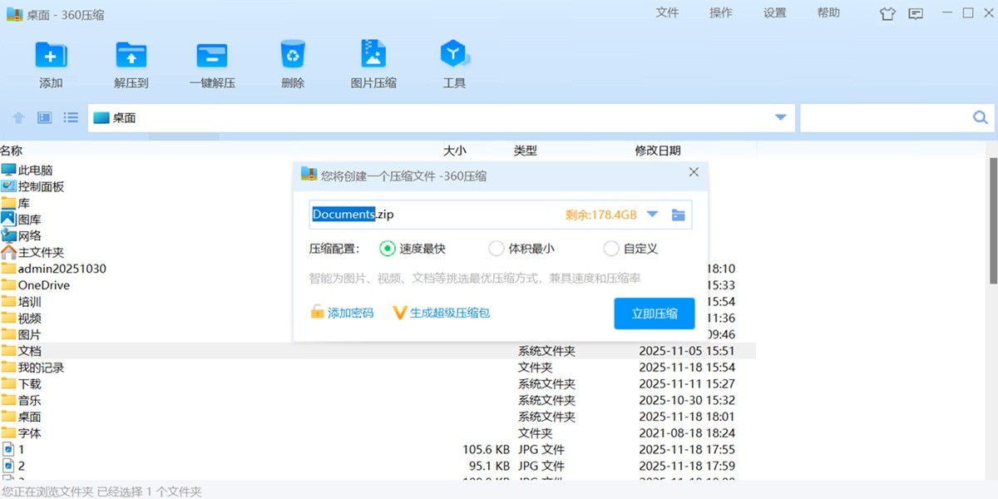Image resolution: width=998 pixels, height=499 pixels.
Task: Click the navigate up arrow icon
Action: tap(17, 117)
